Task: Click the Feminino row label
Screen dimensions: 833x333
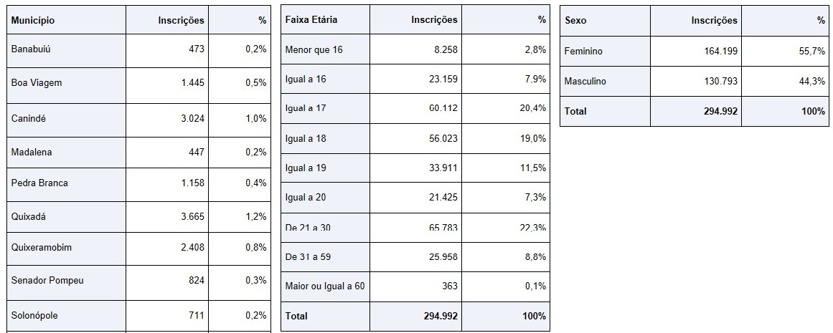Action: (583, 52)
